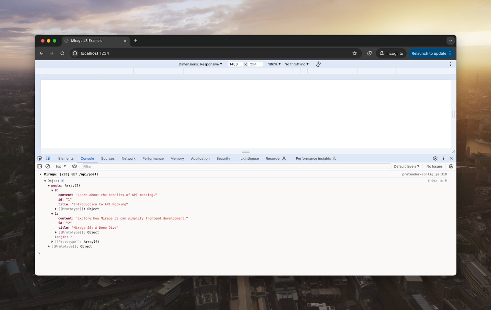491x310 pixels.
Task: Open the top context dropdown
Action: pos(61,166)
